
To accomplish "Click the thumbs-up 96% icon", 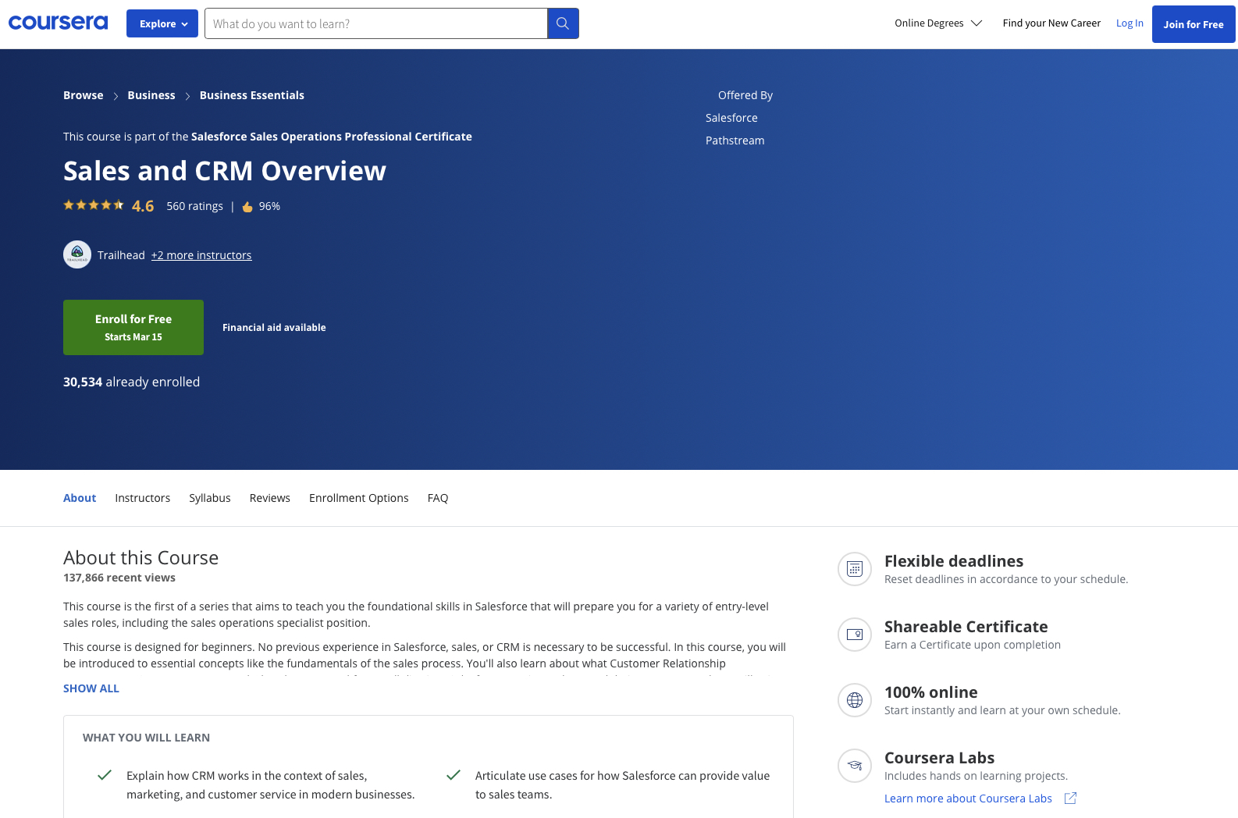I will (247, 207).
